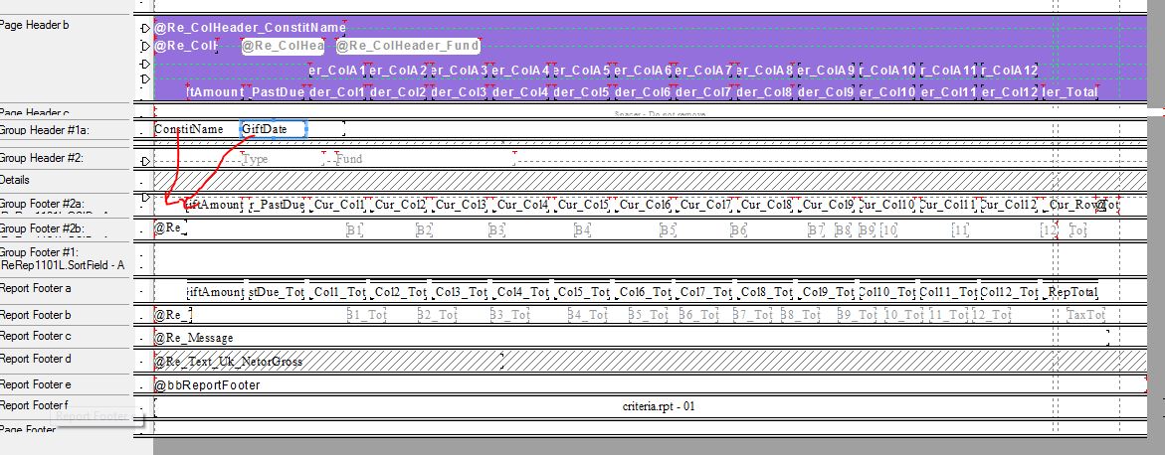Select the Type field in Group Header #2
Image resolution: width=1165 pixels, height=455 pixels.
coord(284,159)
